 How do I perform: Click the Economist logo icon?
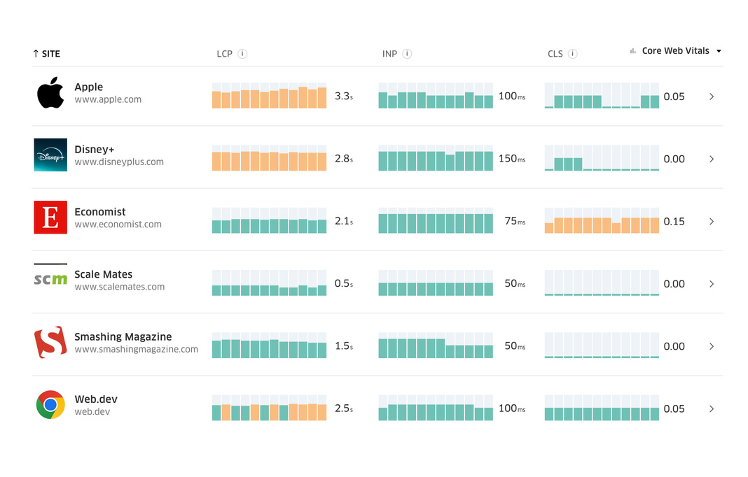(x=50, y=218)
